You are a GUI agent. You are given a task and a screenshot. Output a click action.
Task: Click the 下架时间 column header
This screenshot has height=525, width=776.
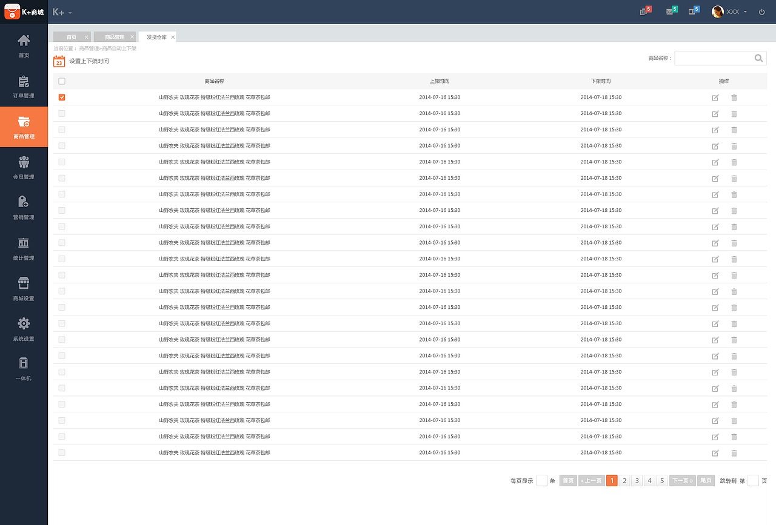click(601, 81)
